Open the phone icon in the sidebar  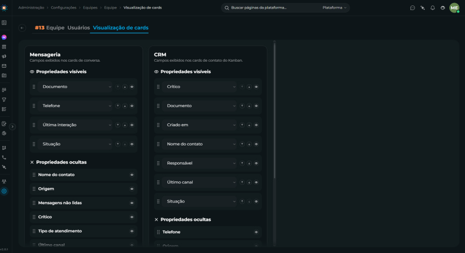4,158
